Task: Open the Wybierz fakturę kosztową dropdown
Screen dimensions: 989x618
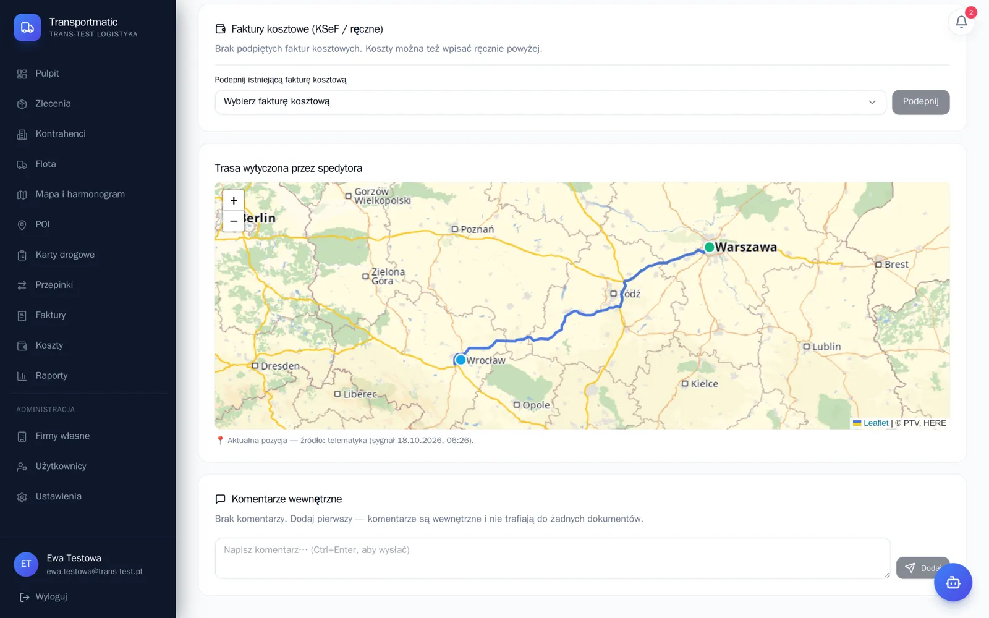Action: (x=550, y=102)
